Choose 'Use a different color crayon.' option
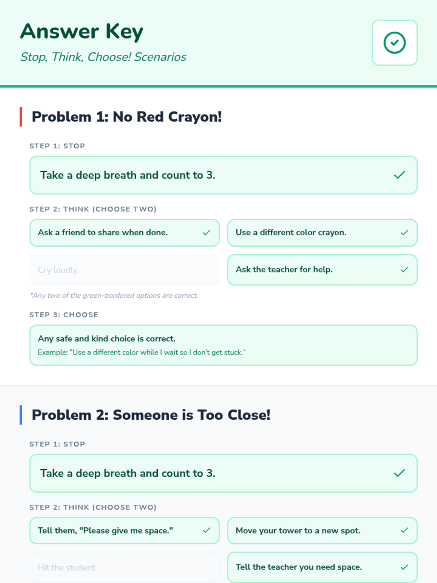The height and width of the screenshot is (583, 437). click(291, 232)
